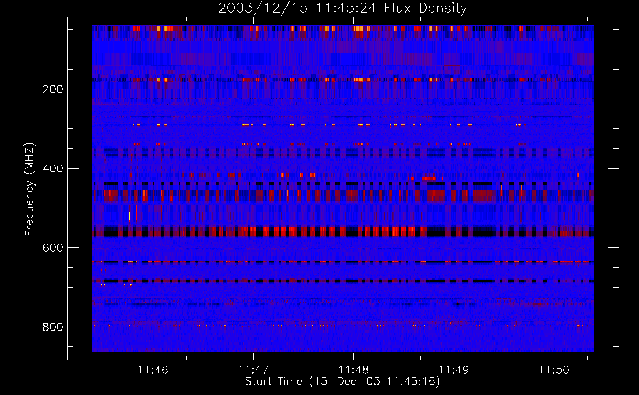Select the 800 frequency tick label
Viewport: 639px width, 395px height.
click(53, 327)
